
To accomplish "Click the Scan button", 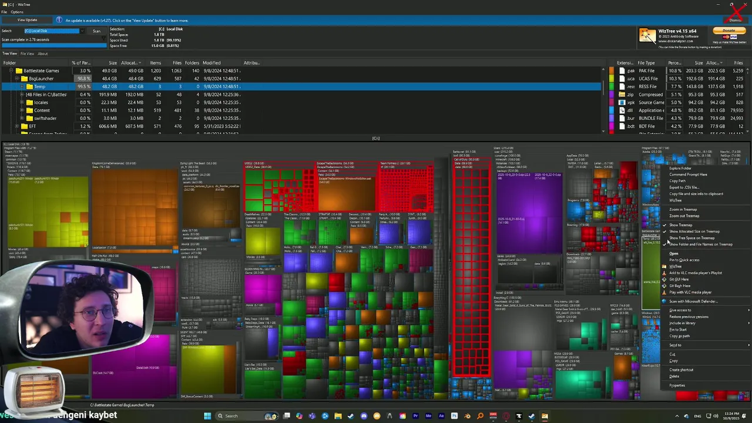I will pos(96,31).
